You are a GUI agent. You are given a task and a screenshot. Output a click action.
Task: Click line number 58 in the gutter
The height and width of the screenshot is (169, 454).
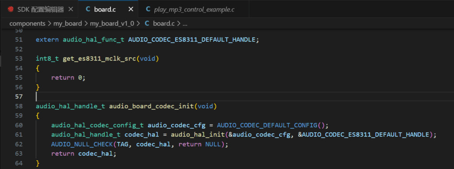pos(19,106)
